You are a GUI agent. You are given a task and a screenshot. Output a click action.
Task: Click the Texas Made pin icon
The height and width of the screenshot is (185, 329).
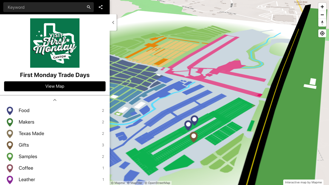(x=10, y=134)
